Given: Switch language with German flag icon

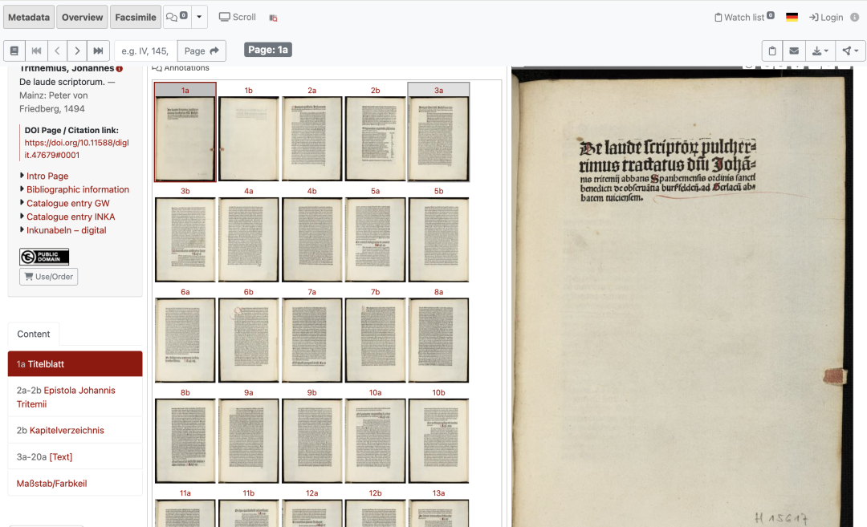Looking at the screenshot, I should [x=792, y=17].
